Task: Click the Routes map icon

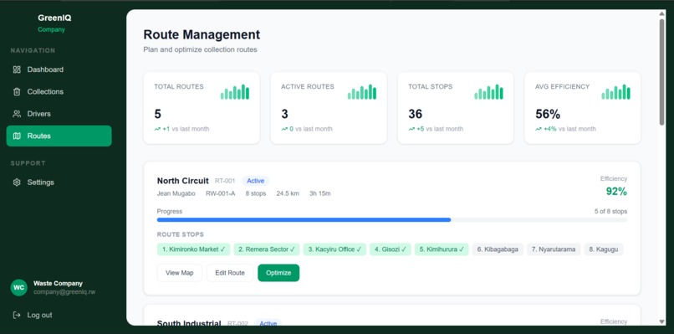Action: (x=17, y=136)
